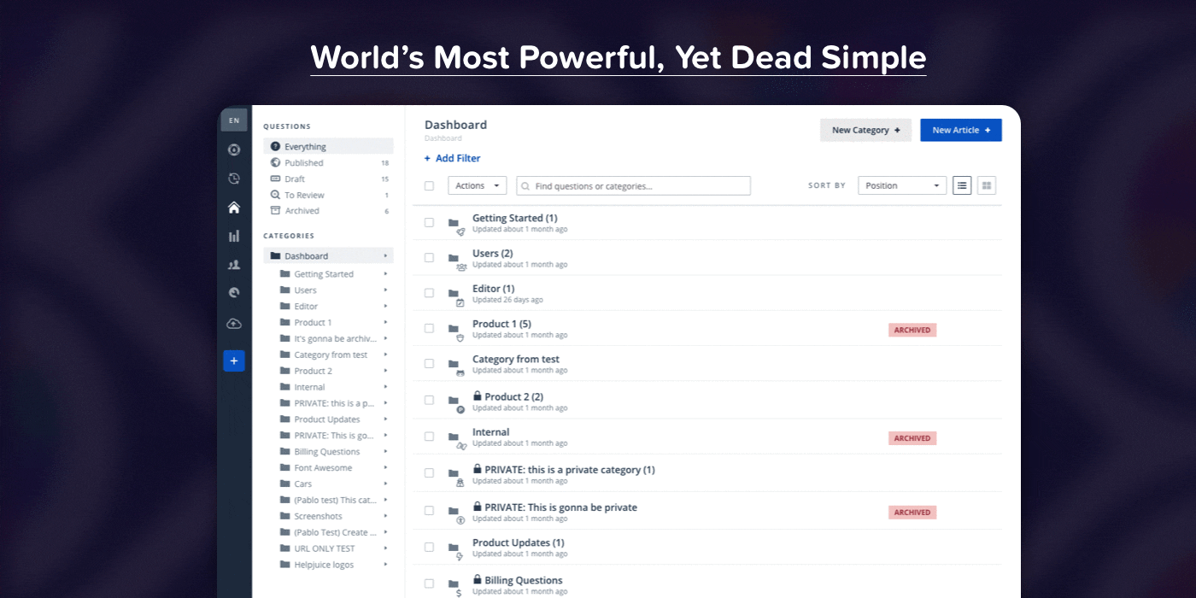Open the Position sort-by dropdown
The width and height of the screenshot is (1196, 598).
(x=902, y=185)
